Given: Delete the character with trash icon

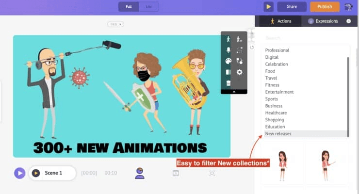Looking at the screenshot, I should point(228,83).
